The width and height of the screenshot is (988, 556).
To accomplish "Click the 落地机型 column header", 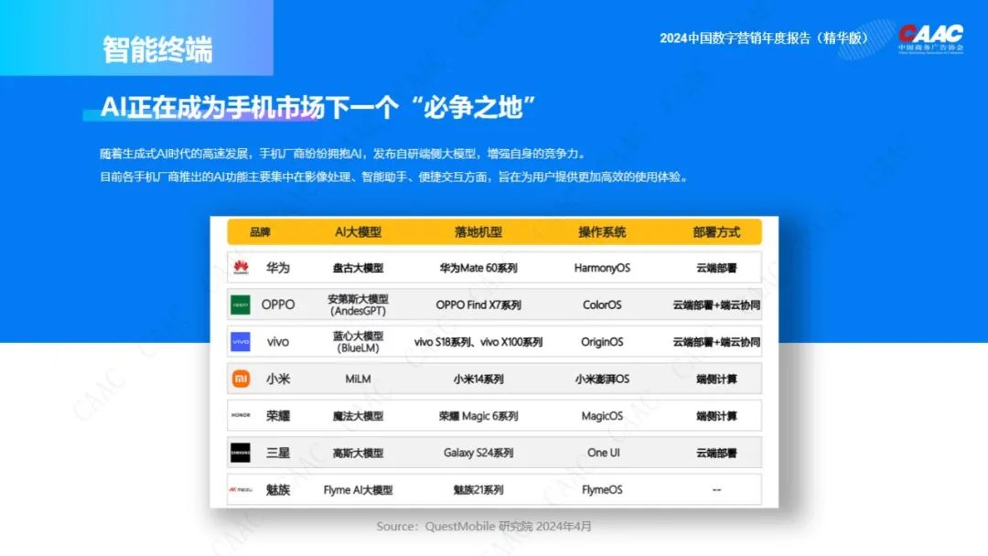I will click(478, 232).
